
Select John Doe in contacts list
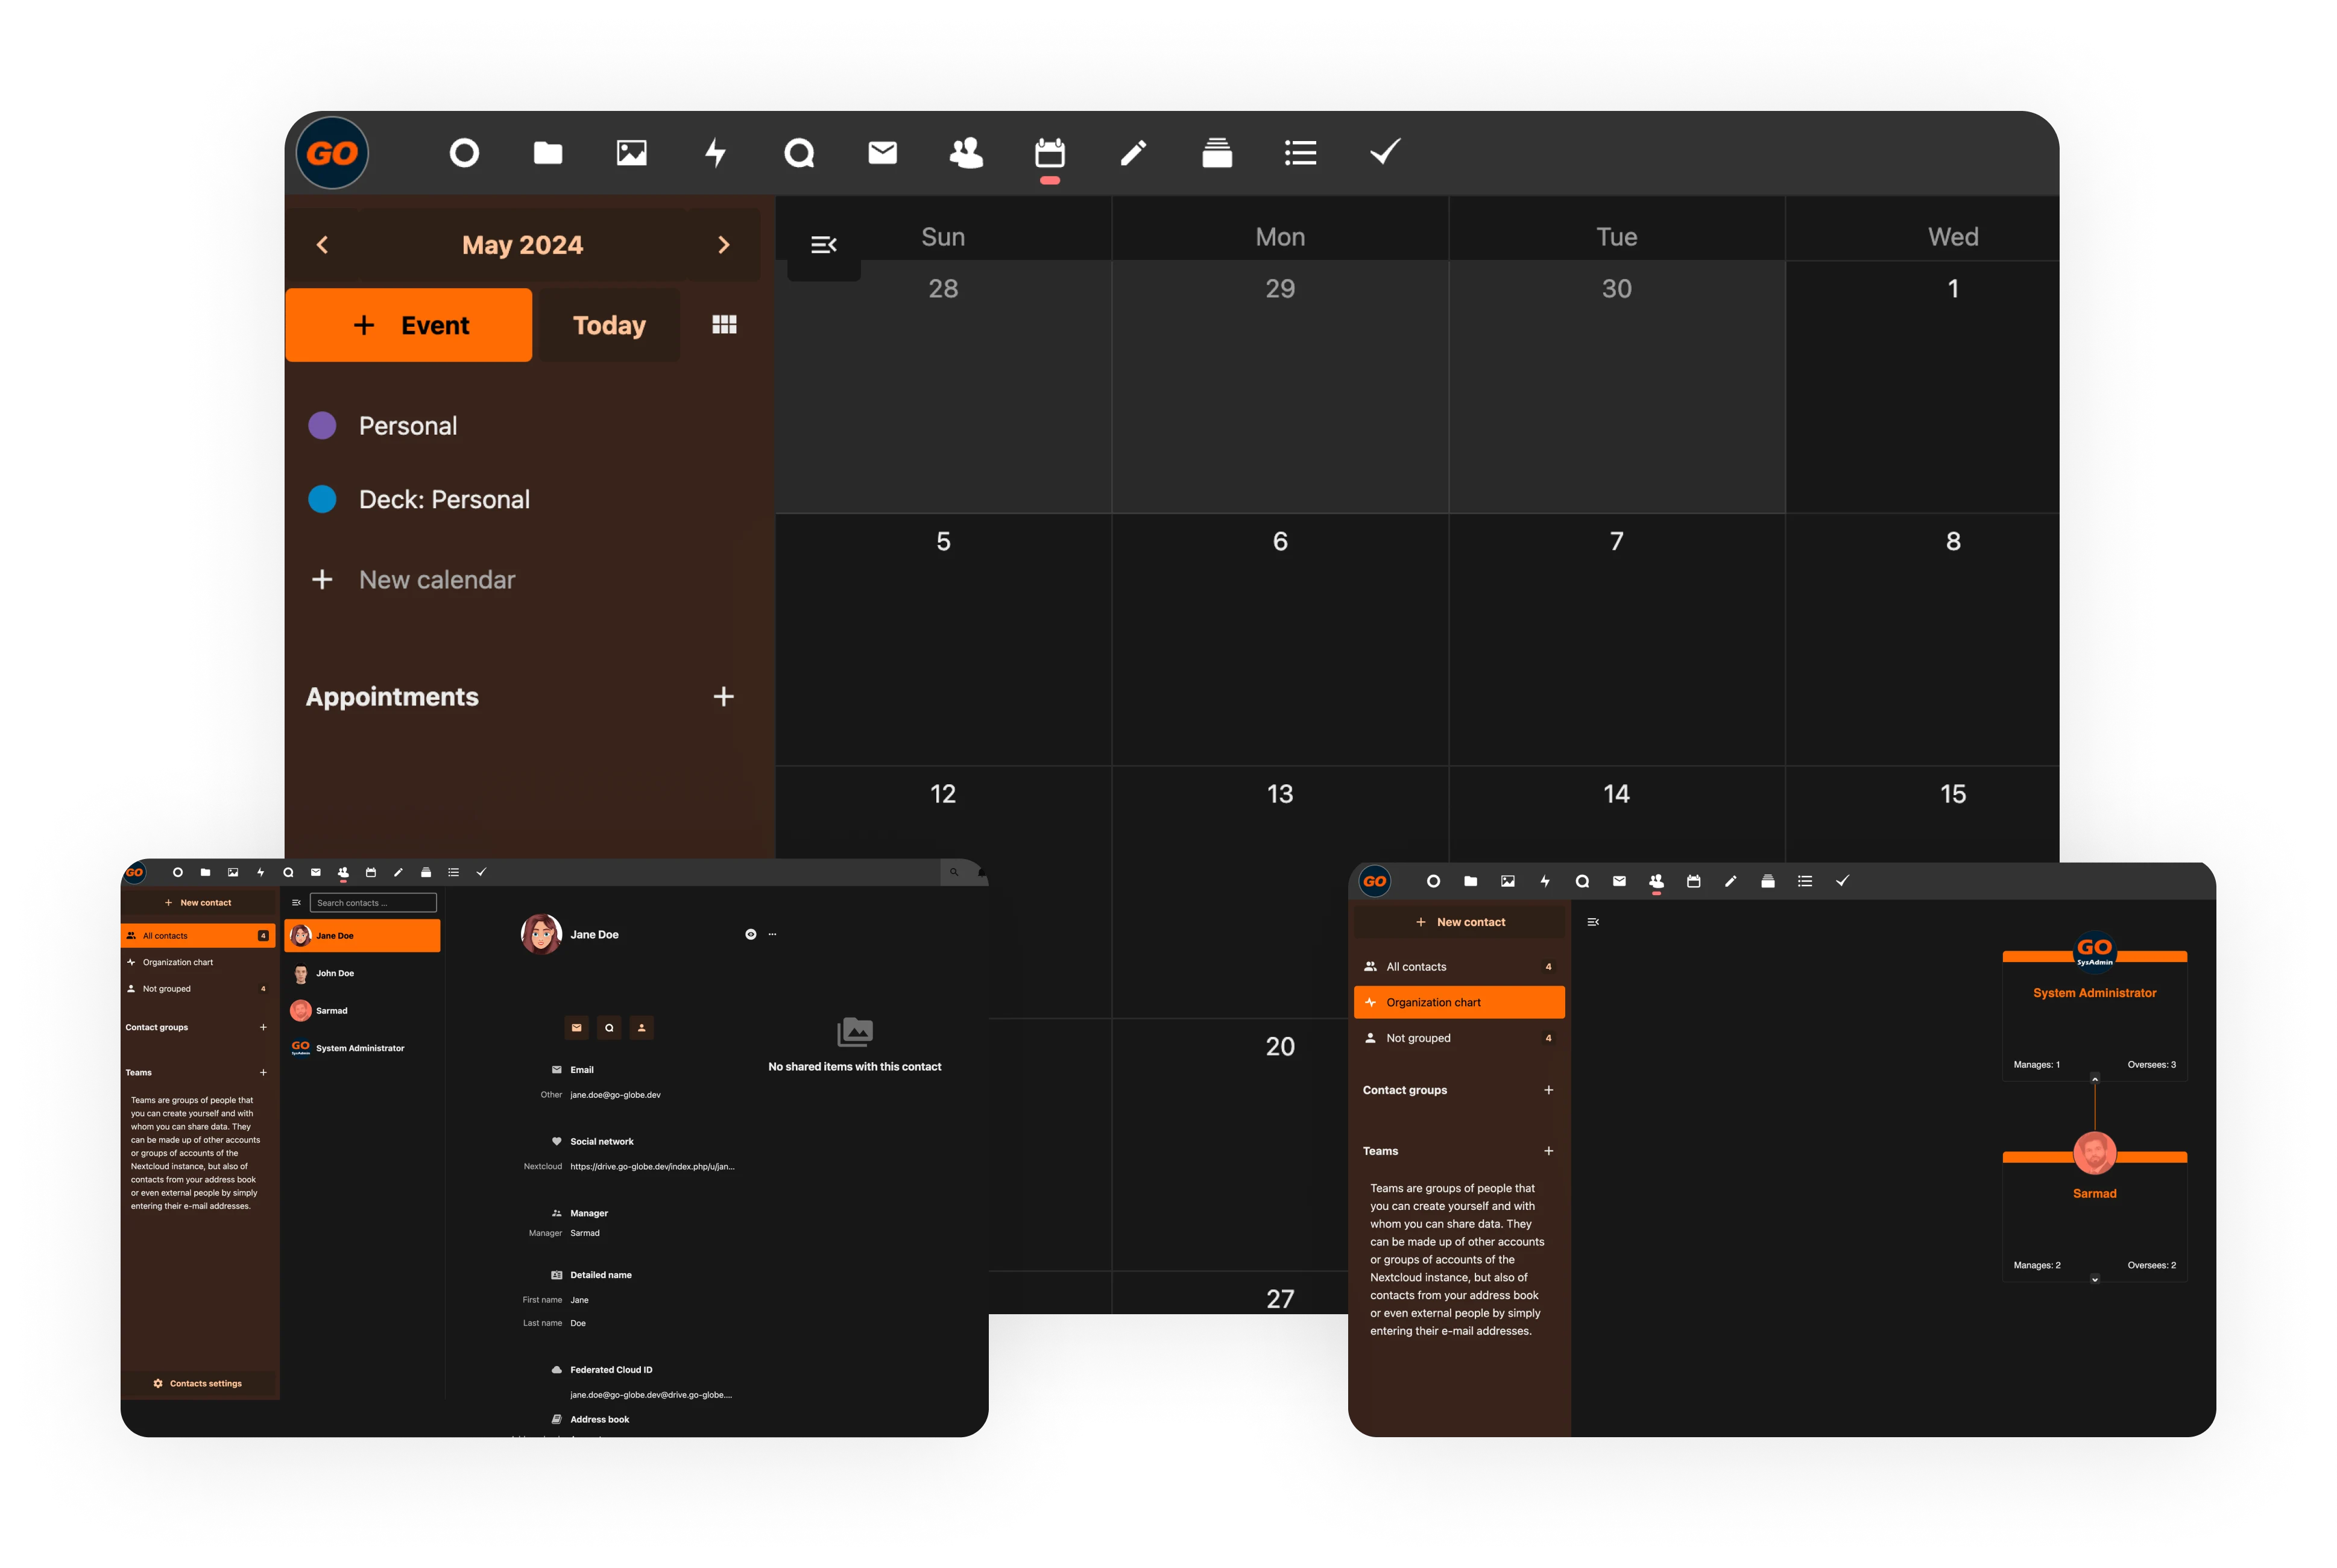tap(362, 973)
